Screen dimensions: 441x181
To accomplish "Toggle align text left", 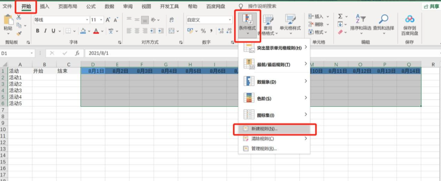I will pos(129,31).
